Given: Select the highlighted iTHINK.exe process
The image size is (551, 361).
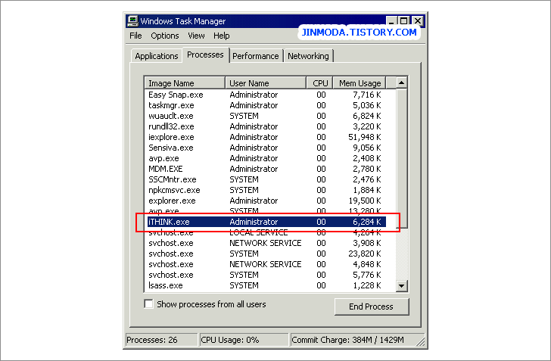Looking at the screenshot, I should [265, 222].
